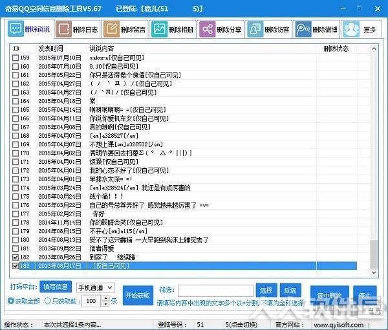Click the scrollbar down arrow
Screen dimensions: 388x330
pyautogui.click(x=374, y=272)
